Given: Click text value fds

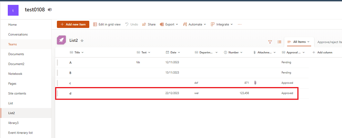Looking at the screenshot, I should [138, 62].
